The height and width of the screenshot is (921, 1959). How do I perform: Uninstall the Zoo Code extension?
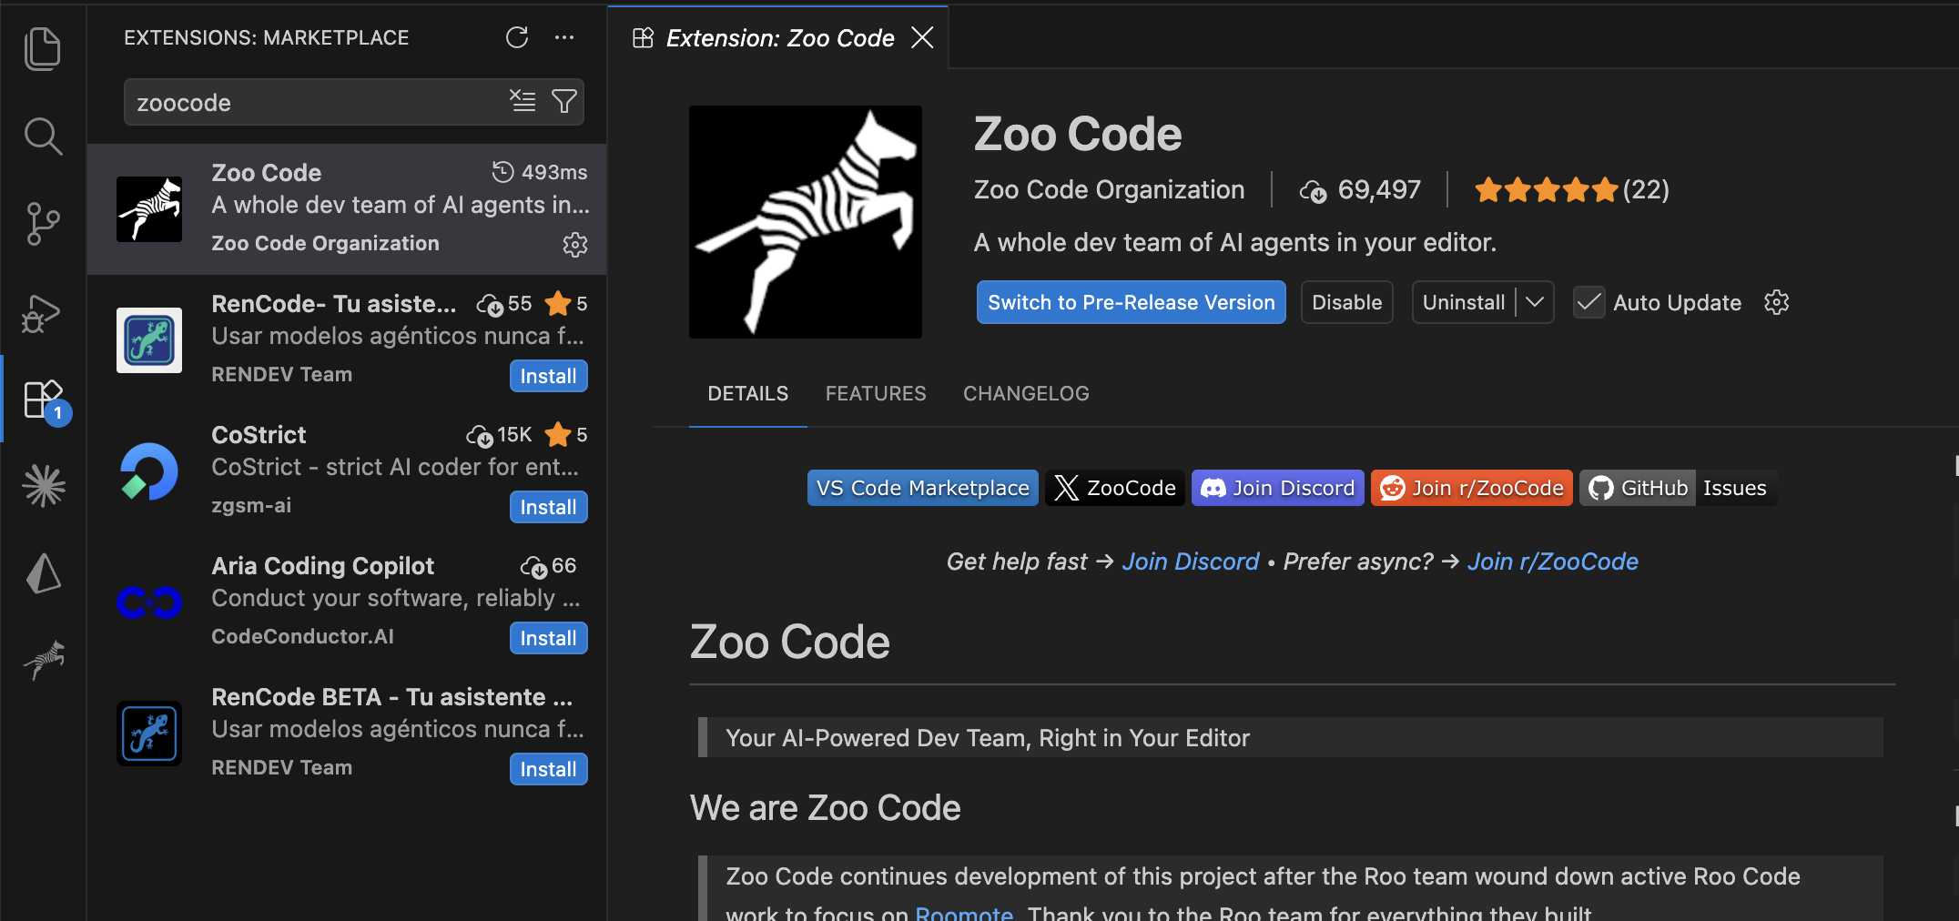click(x=1464, y=302)
